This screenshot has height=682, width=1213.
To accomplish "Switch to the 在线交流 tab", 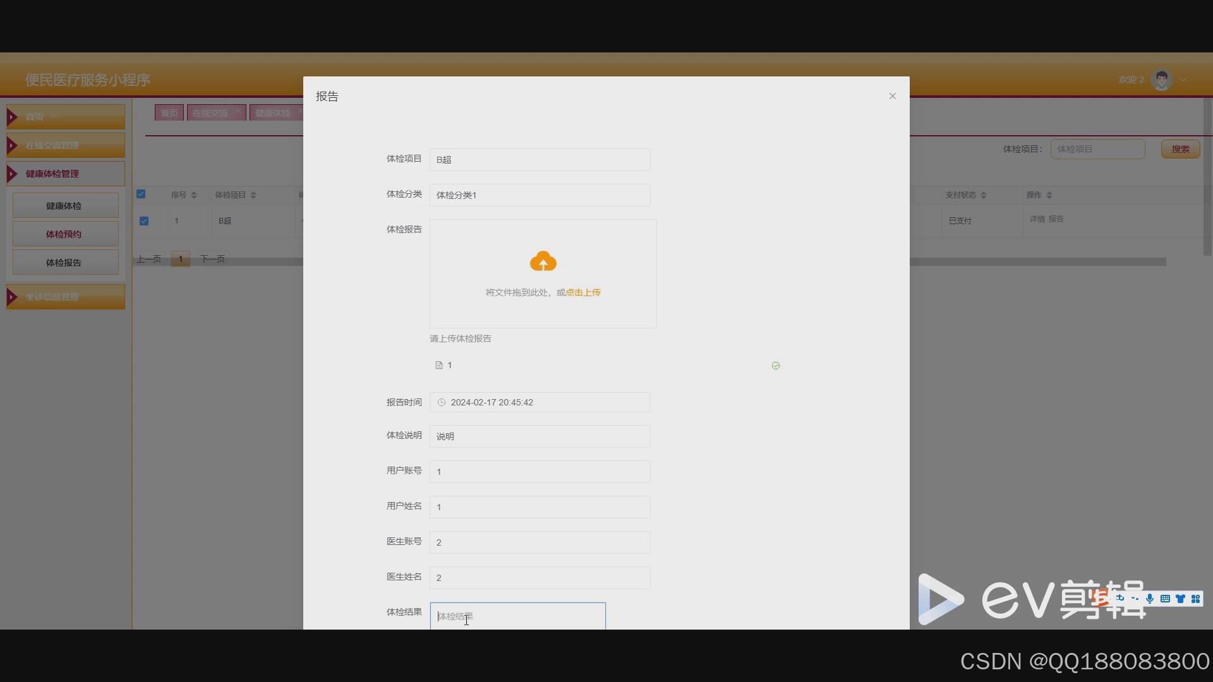I will [211, 112].
